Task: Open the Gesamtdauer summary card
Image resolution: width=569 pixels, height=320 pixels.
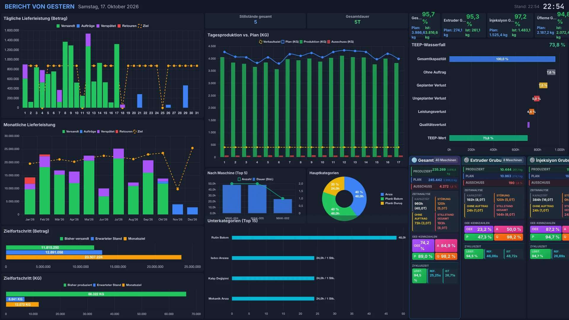Action: (x=357, y=20)
